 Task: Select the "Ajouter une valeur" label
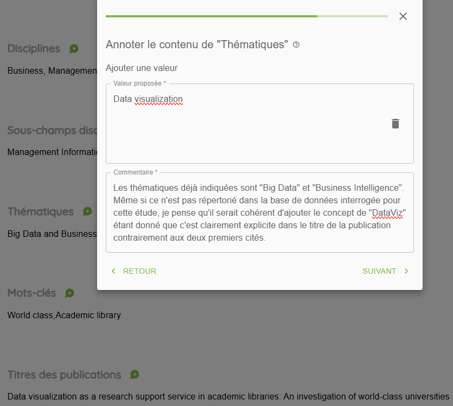(x=142, y=68)
